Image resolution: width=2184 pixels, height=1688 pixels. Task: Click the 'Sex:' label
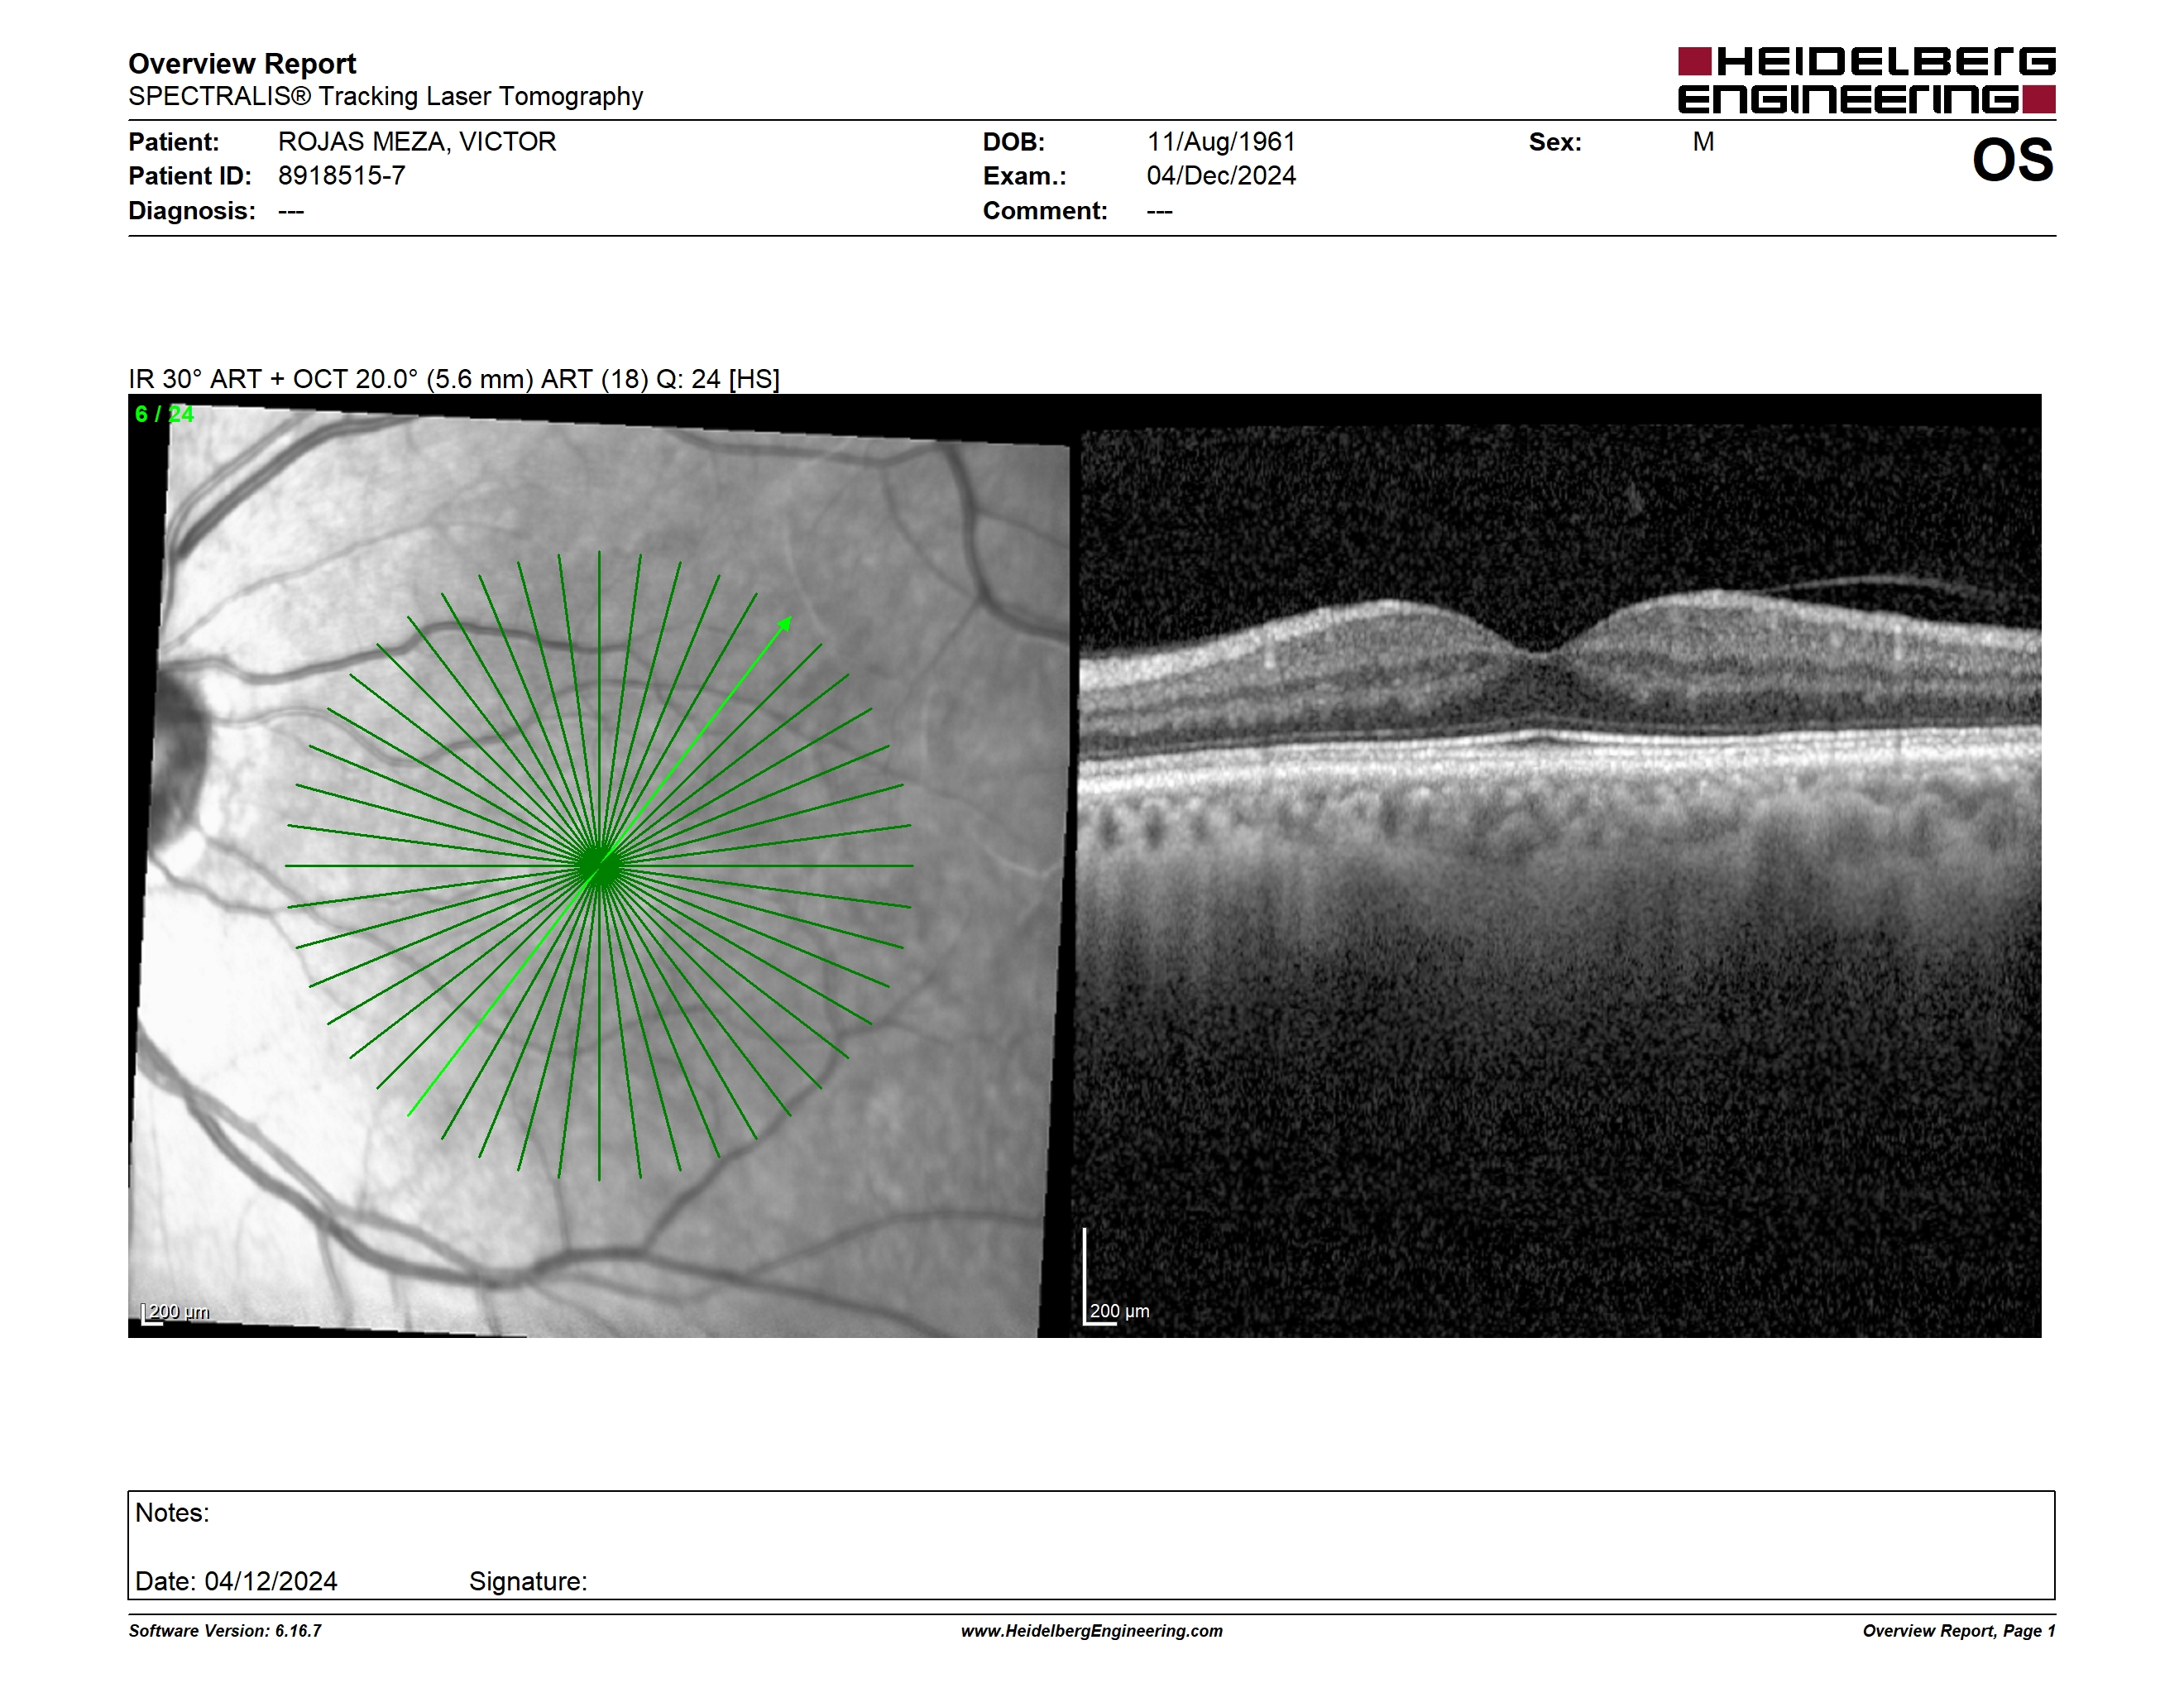tap(1555, 142)
